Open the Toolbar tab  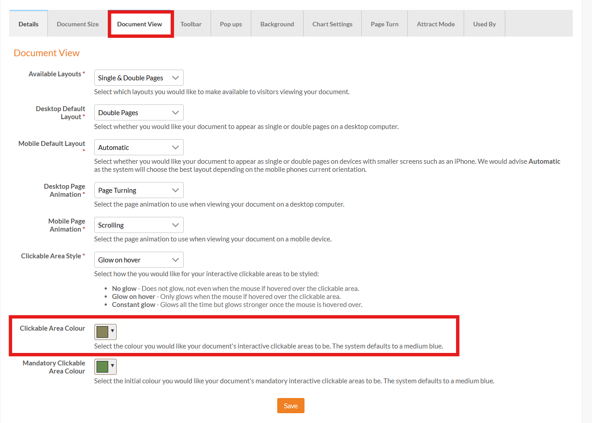(191, 24)
